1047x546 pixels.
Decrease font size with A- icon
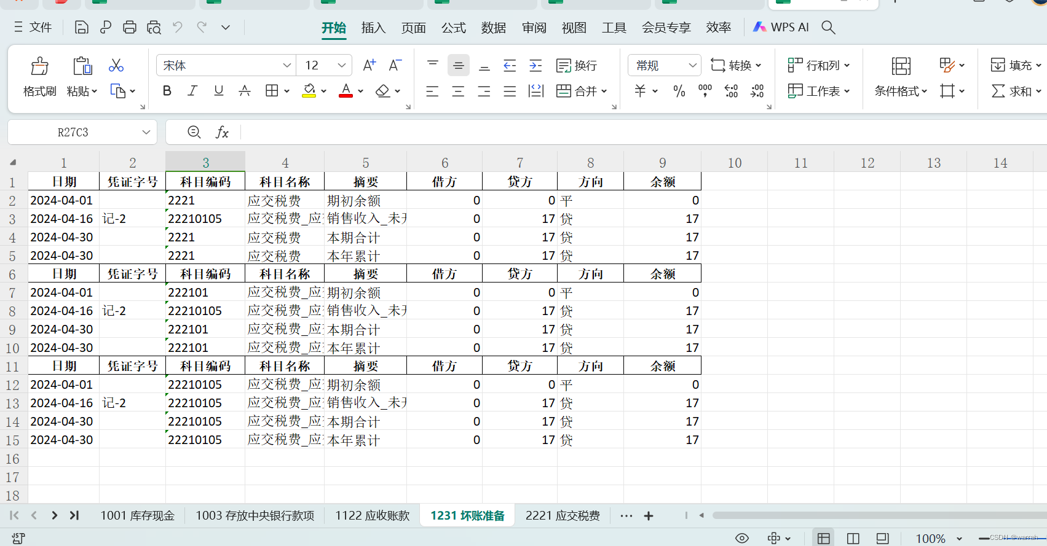pyautogui.click(x=395, y=65)
